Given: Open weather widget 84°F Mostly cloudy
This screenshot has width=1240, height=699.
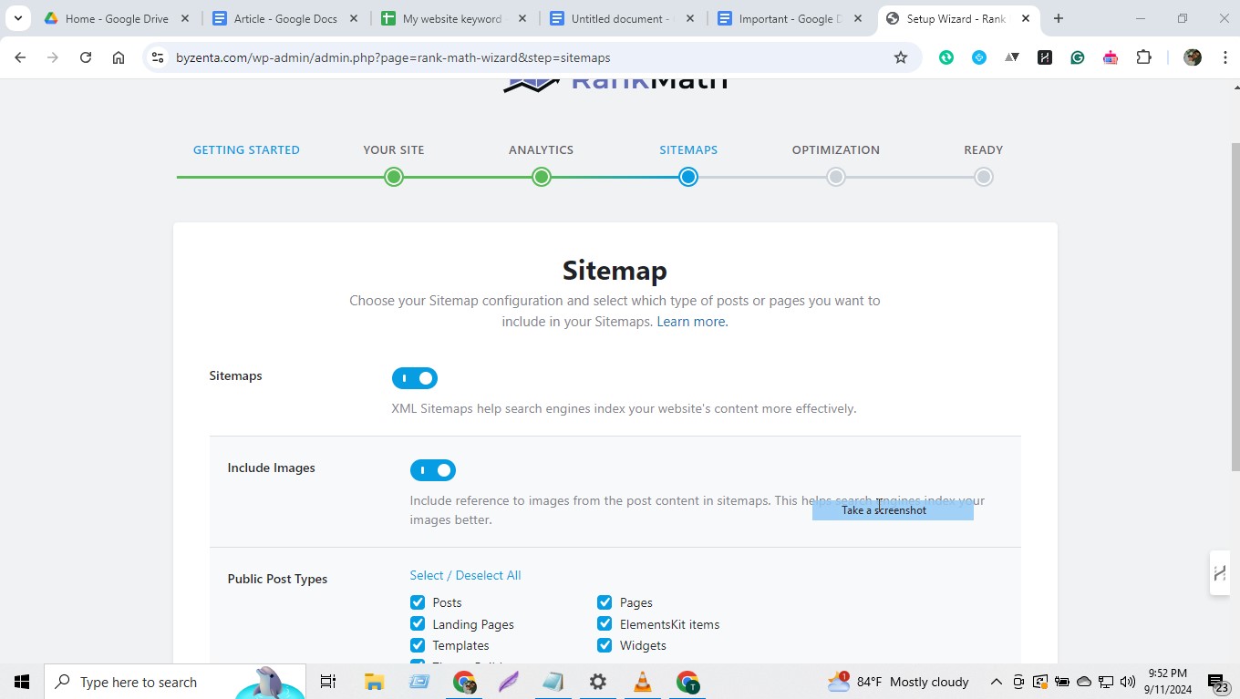Looking at the screenshot, I should coord(898,682).
